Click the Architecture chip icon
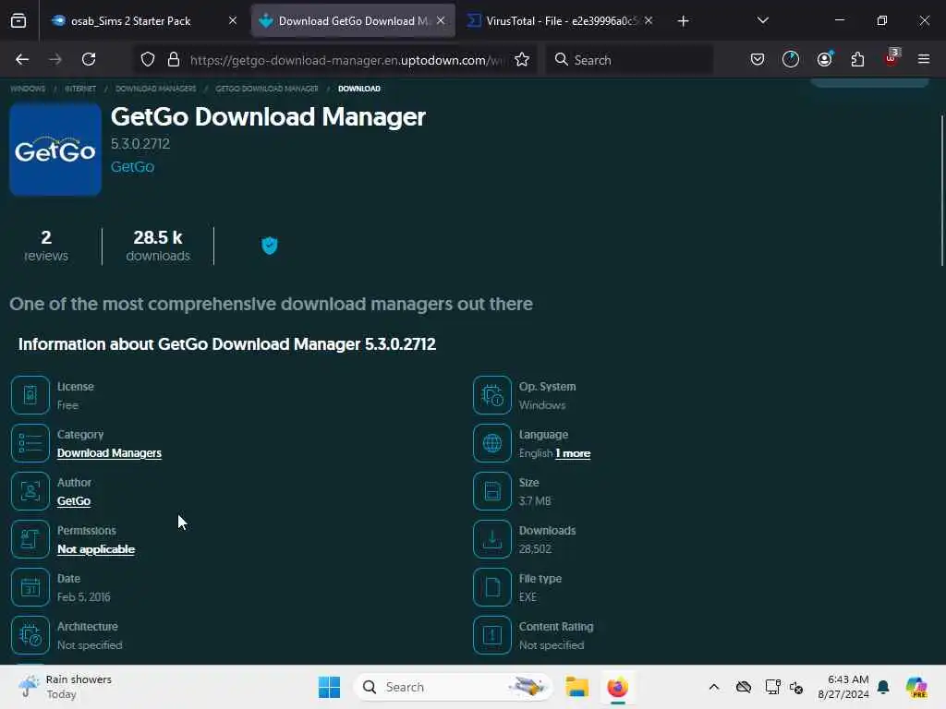The width and height of the screenshot is (946, 709). click(30, 635)
